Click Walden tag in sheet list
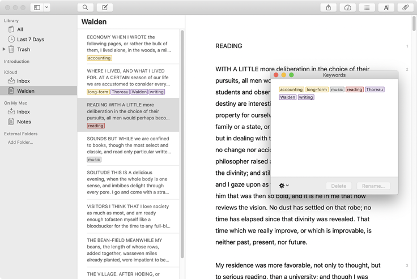The width and height of the screenshot is (417, 279). coord(139,92)
